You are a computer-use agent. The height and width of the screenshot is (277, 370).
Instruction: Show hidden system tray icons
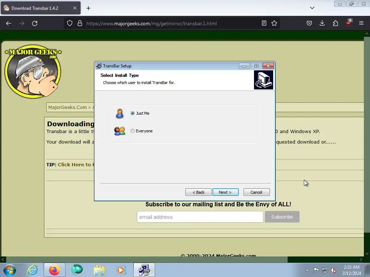coord(307,270)
